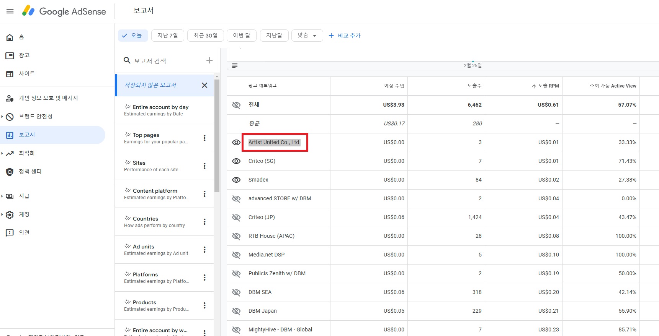The height and width of the screenshot is (336, 659).
Task: Expand 브랜드 안전성 menu arrow
Action: 2,117
